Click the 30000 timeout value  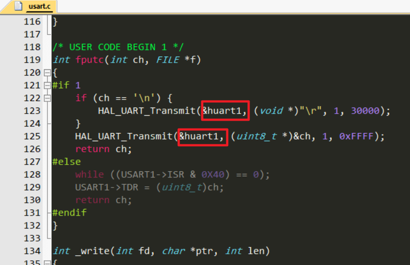click(x=365, y=111)
